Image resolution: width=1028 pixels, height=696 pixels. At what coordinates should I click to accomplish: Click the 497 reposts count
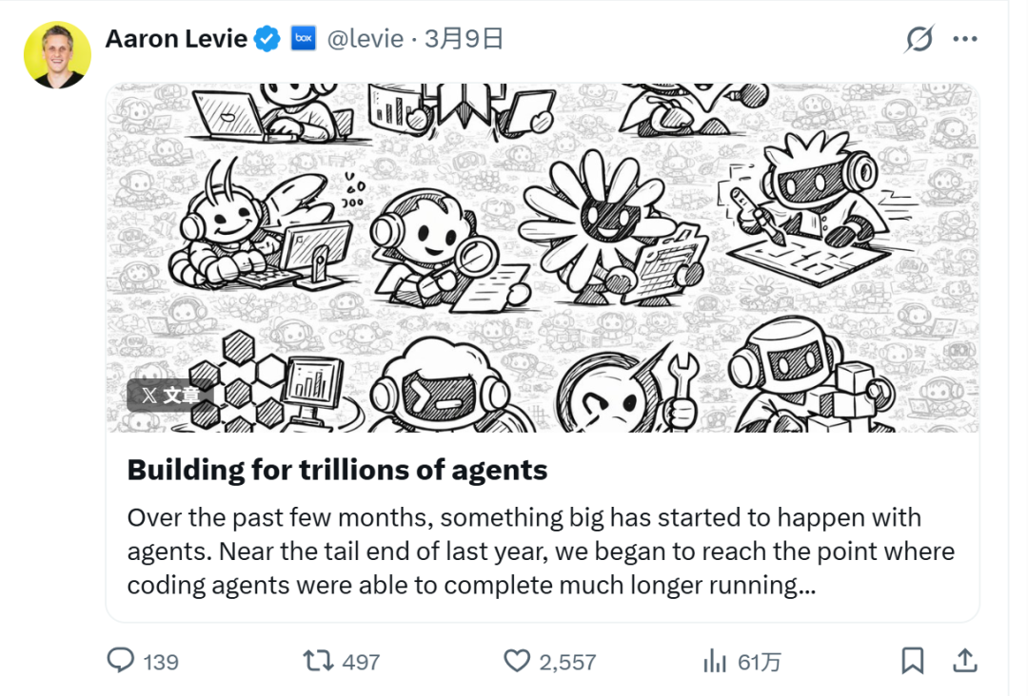pyautogui.click(x=361, y=662)
